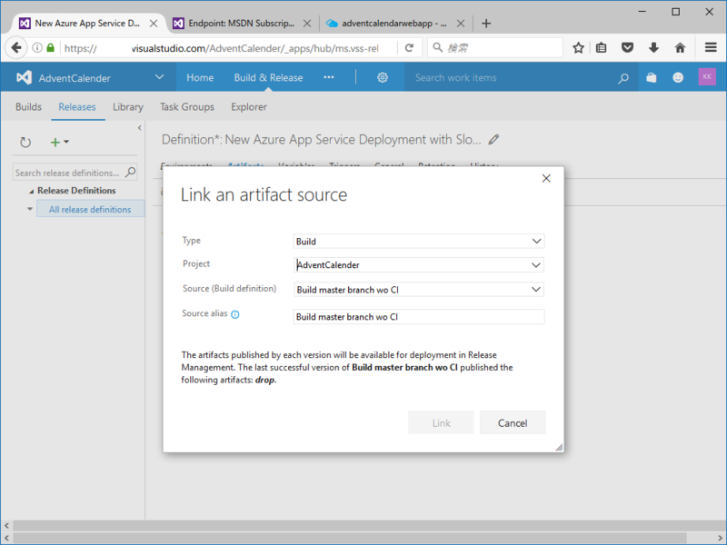This screenshot has width=727, height=545.
Task: Click the Link button in the dialog
Action: (441, 422)
